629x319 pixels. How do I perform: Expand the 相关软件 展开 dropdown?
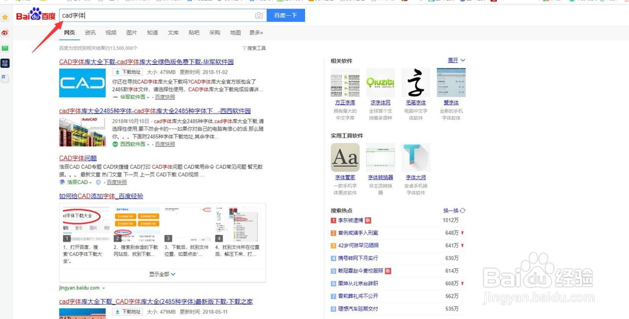(x=457, y=60)
